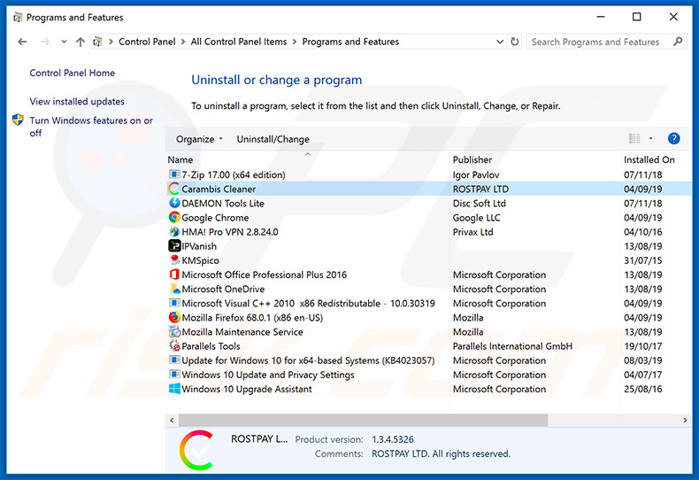Image resolution: width=699 pixels, height=480 pixels.
Task: Go back with the back arrow
Action: pos(22,42)
